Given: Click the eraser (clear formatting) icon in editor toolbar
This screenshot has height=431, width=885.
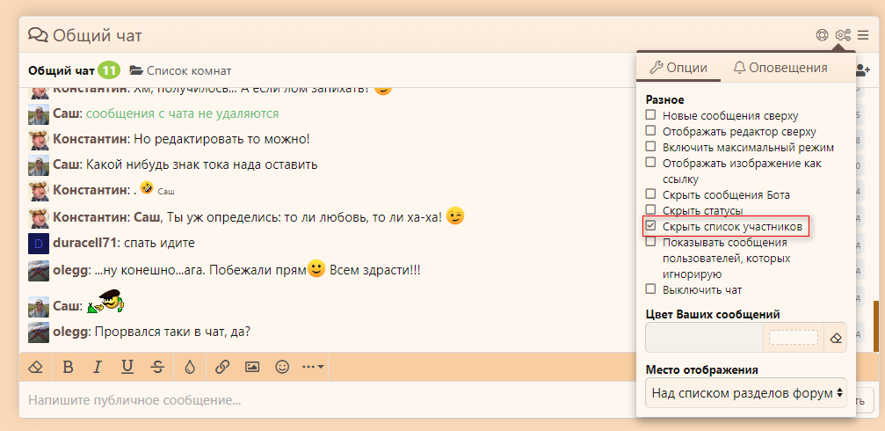Looking at the screenshot, I should pos(35,367).
